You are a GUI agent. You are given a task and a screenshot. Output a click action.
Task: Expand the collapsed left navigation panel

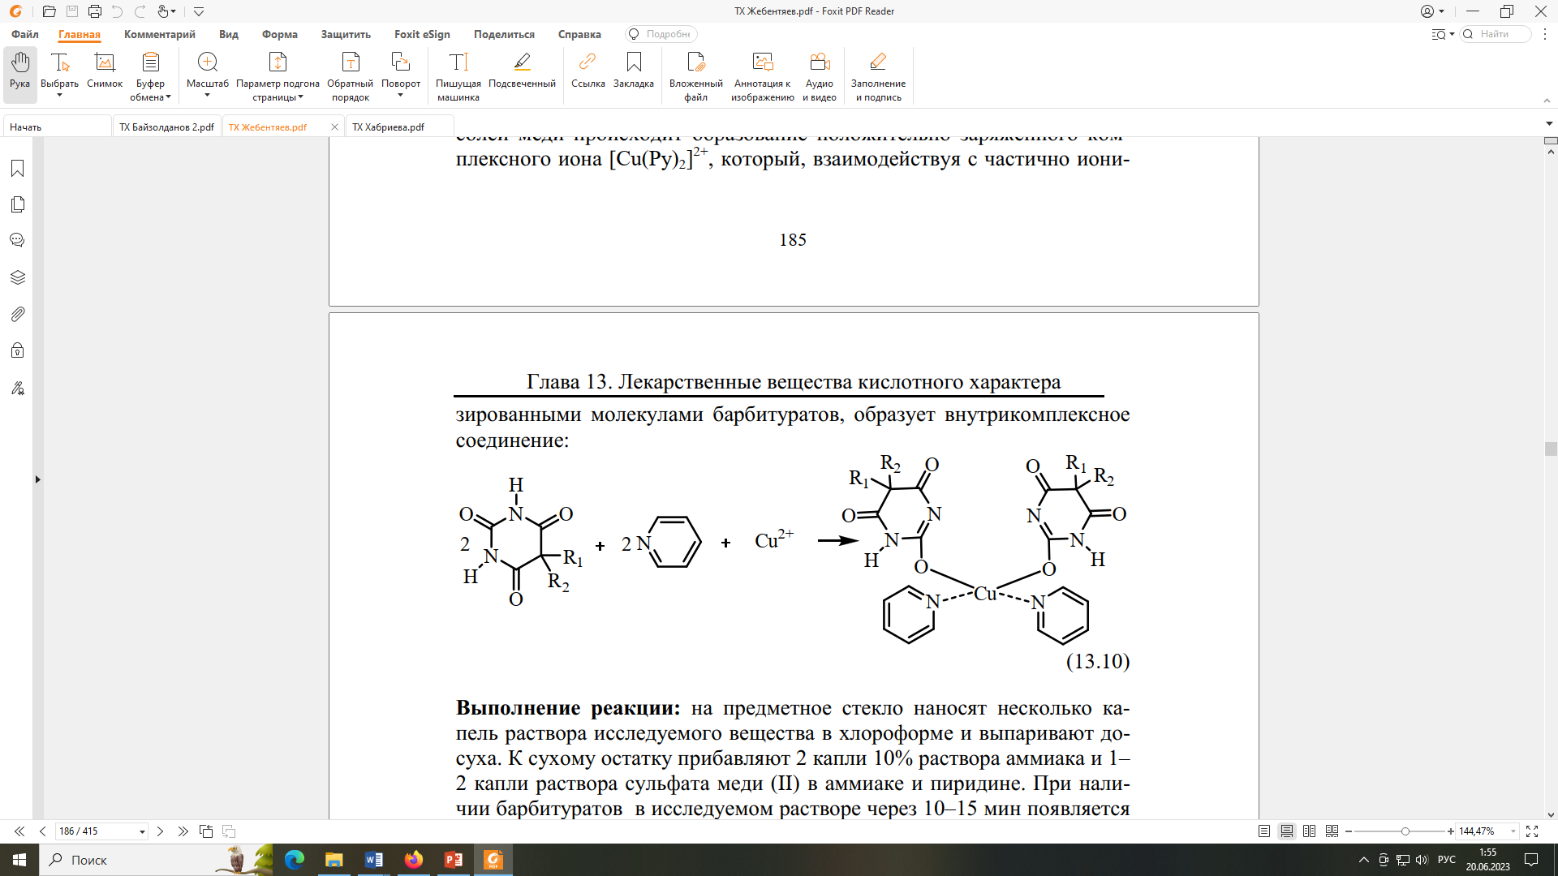[37, 479]
